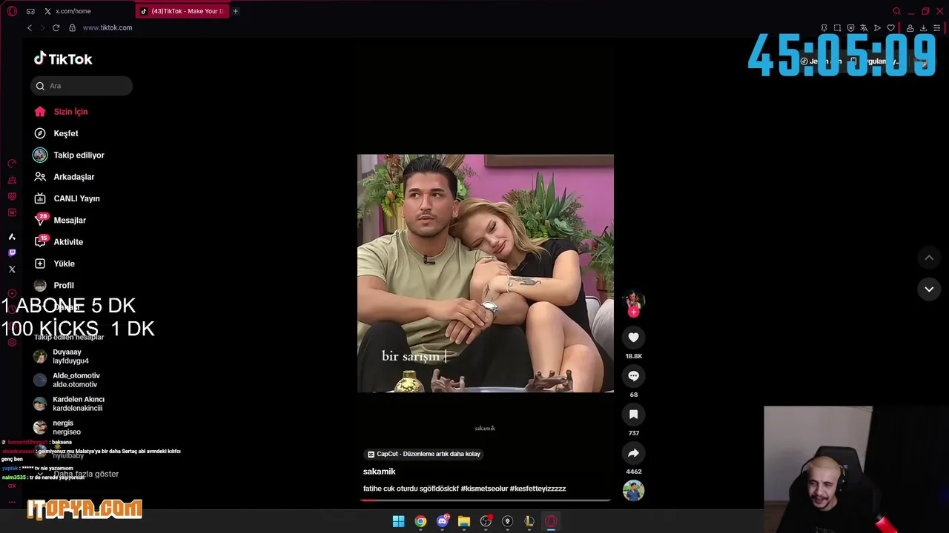Open the TikTok logo home link

coord(63,58)
